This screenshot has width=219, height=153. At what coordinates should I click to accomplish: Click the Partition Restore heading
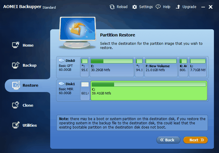pyautogui.click(x=117, y=35)
